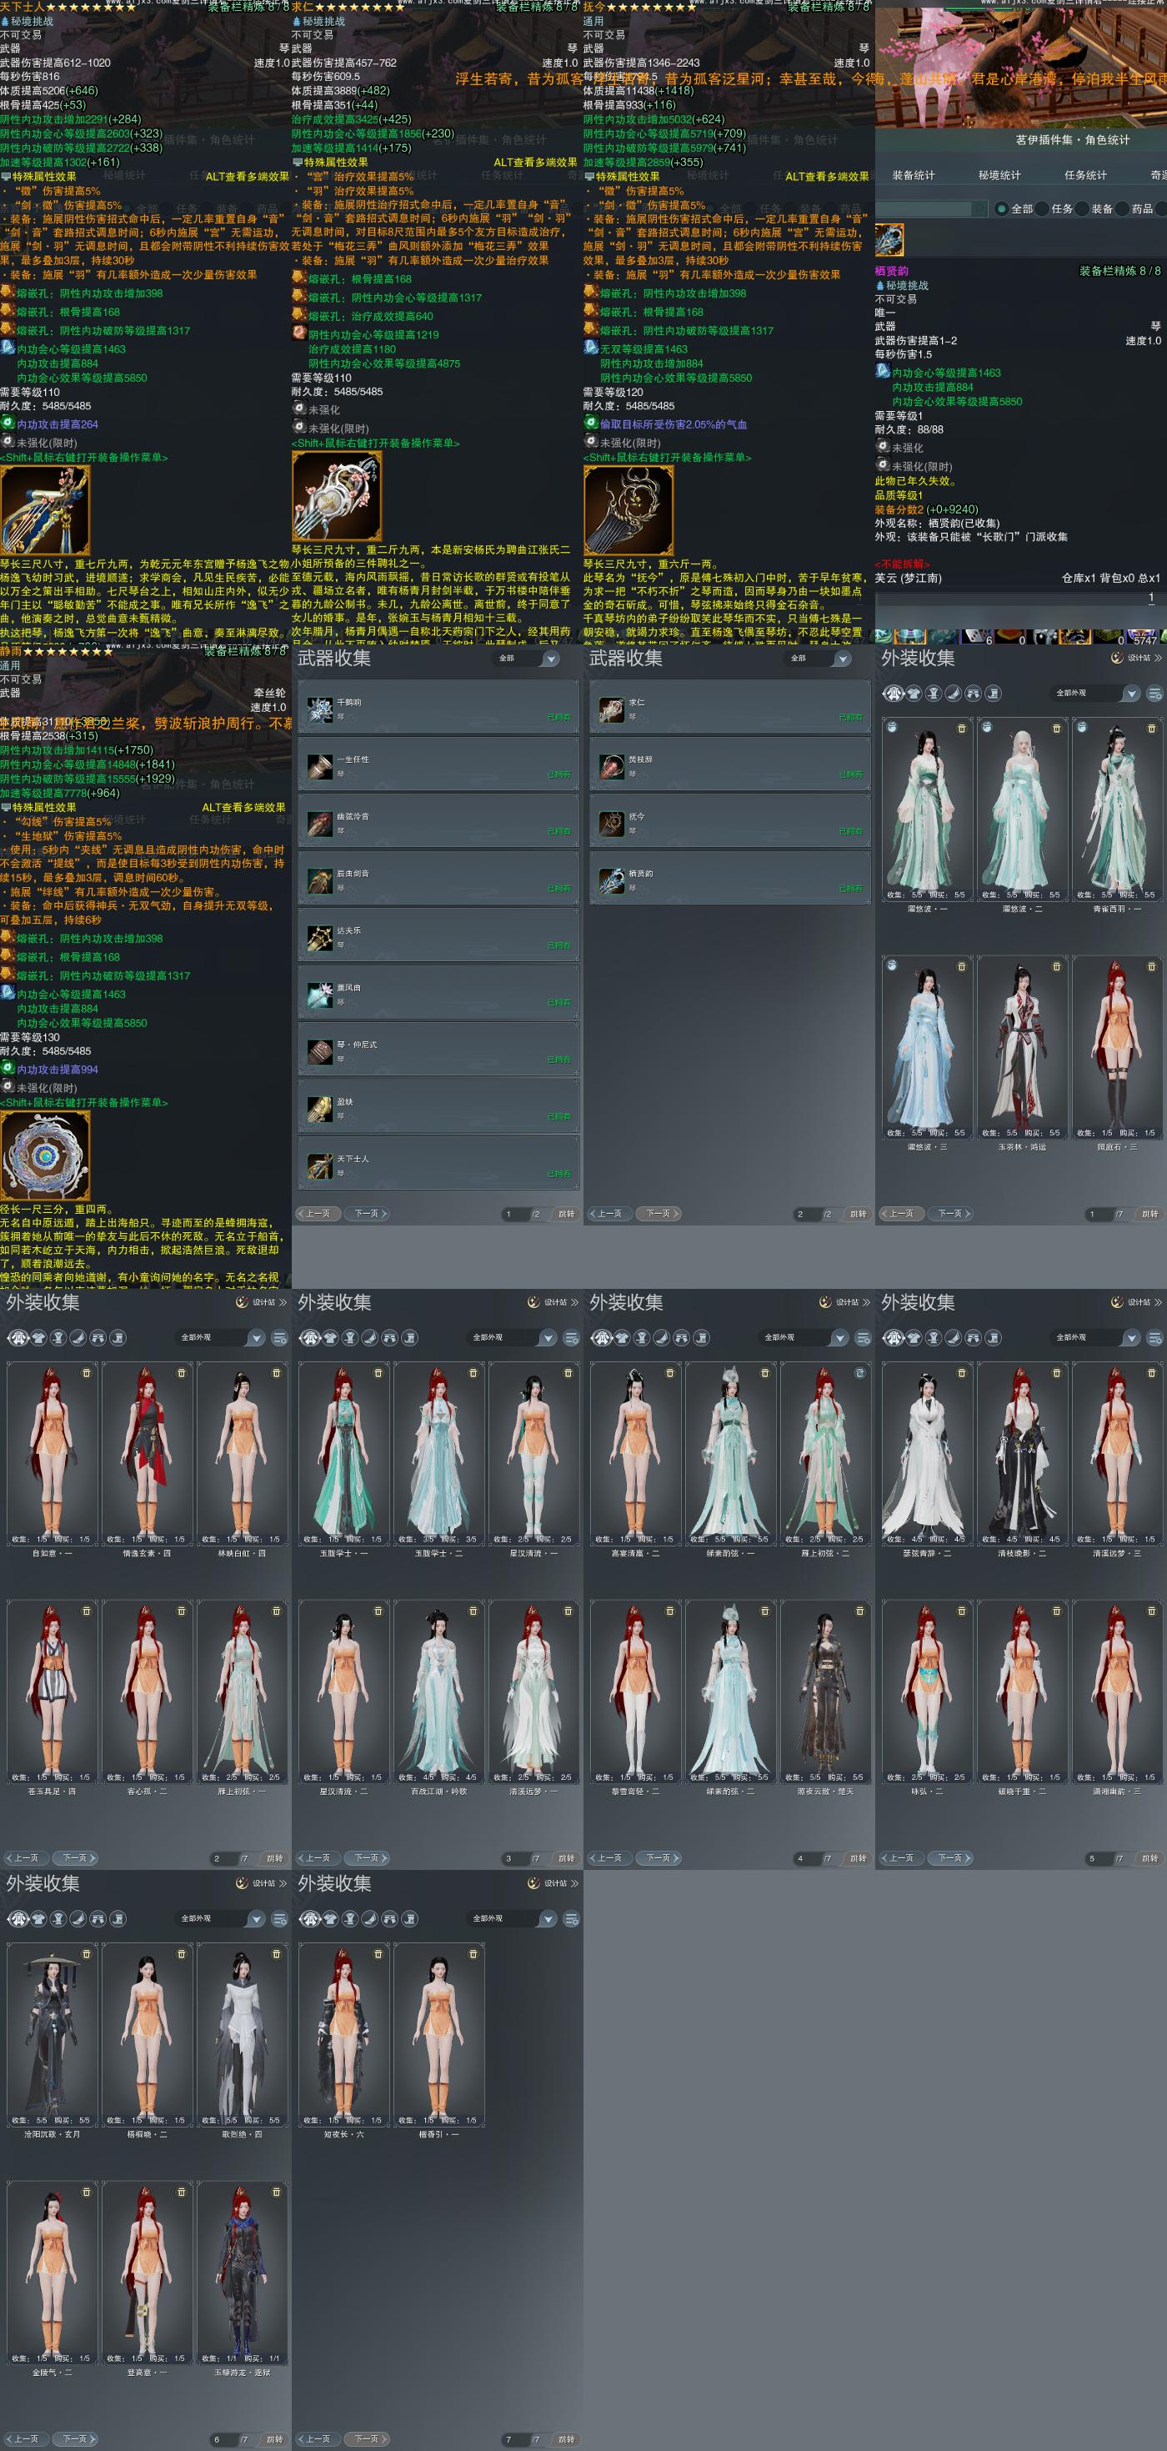
Task: Click cup icon on 濯悠波·二 outfit card
Action: click(986, 728)
